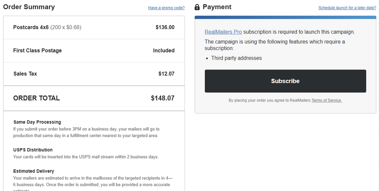Click the Same Day Processing heading
The image size is (379, 191).
37,122
